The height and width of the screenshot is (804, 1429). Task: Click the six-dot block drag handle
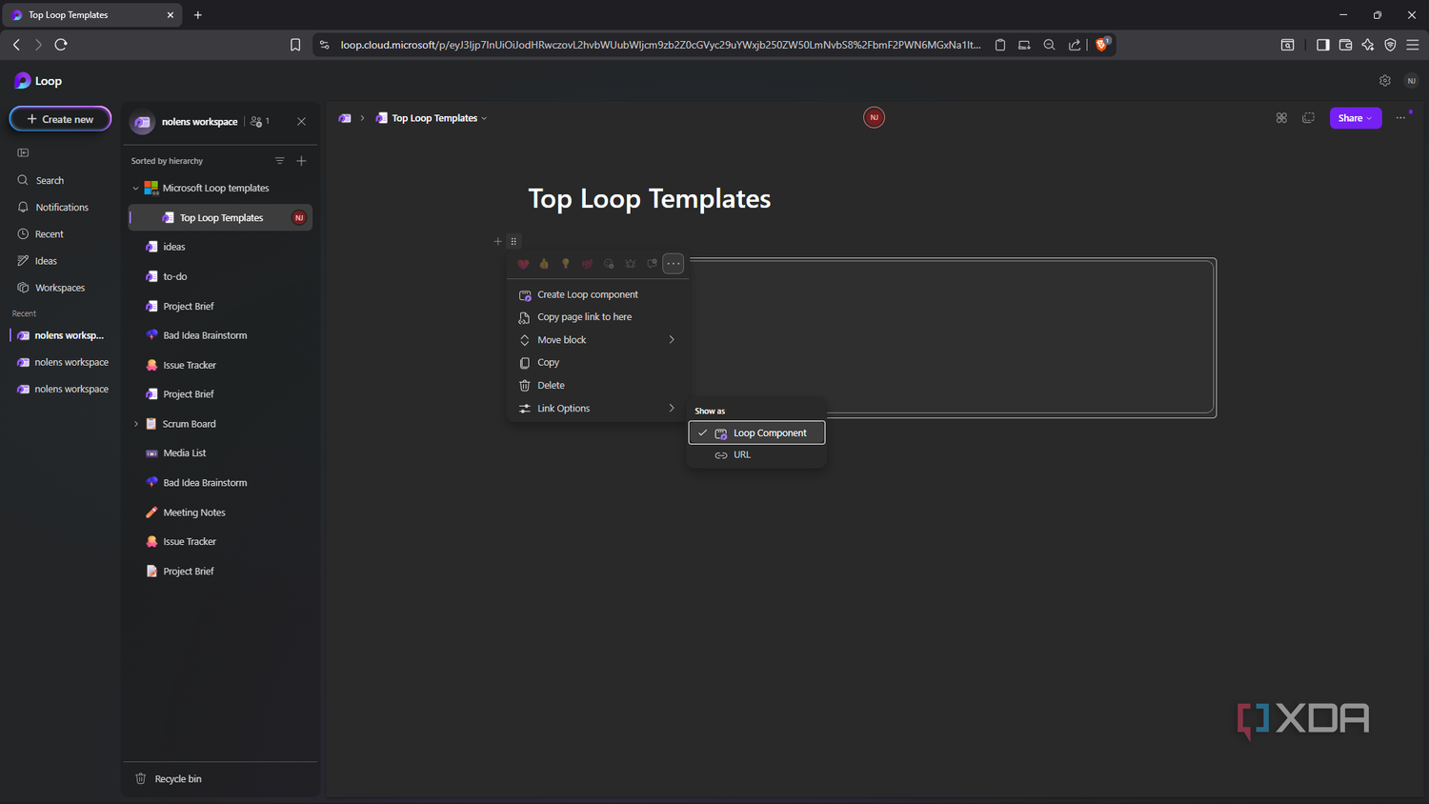tap(513, 241)
